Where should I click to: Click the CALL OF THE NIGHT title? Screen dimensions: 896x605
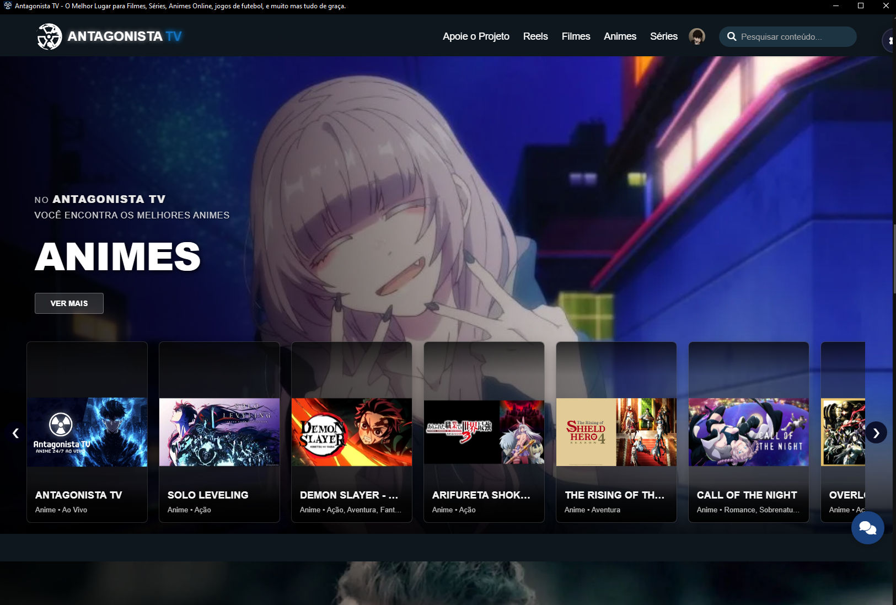(747, 495)
